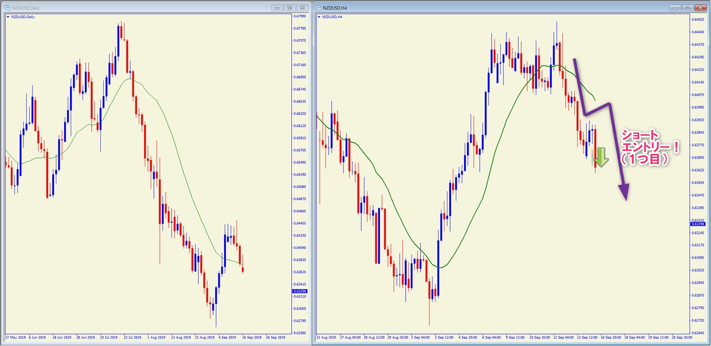Click the 0.63845 price label on the H4 axis
The width and height of the screenshot is (711, 346).
pyautogui.click(x=698, y=133)
